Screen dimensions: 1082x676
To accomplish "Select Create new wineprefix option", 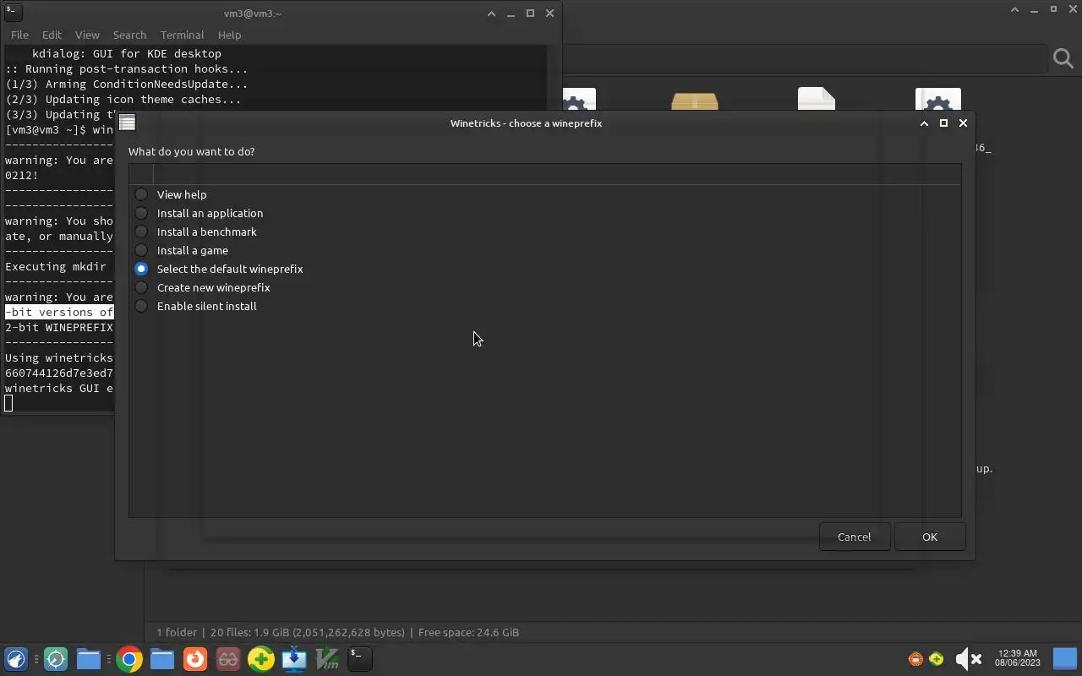I will 141,287.
